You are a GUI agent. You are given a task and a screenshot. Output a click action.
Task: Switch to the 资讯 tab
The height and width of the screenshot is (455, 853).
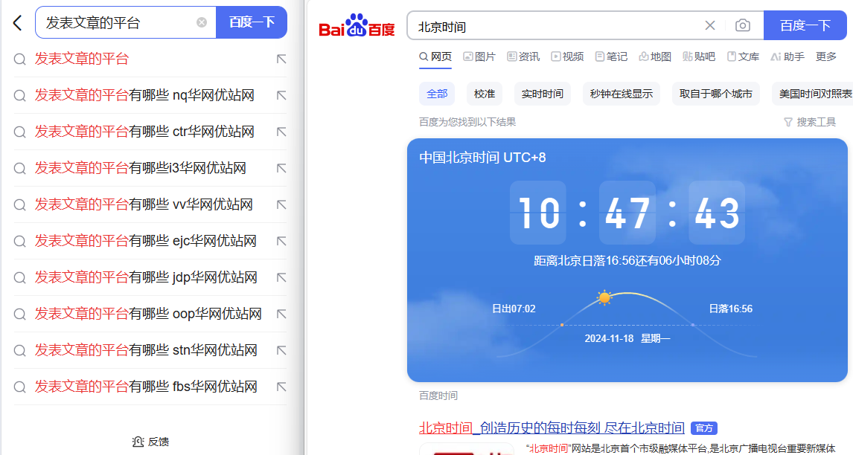523,57
